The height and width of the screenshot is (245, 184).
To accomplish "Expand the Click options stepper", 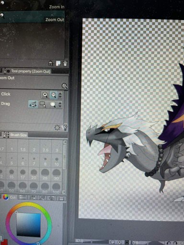I will click(60, 95).
